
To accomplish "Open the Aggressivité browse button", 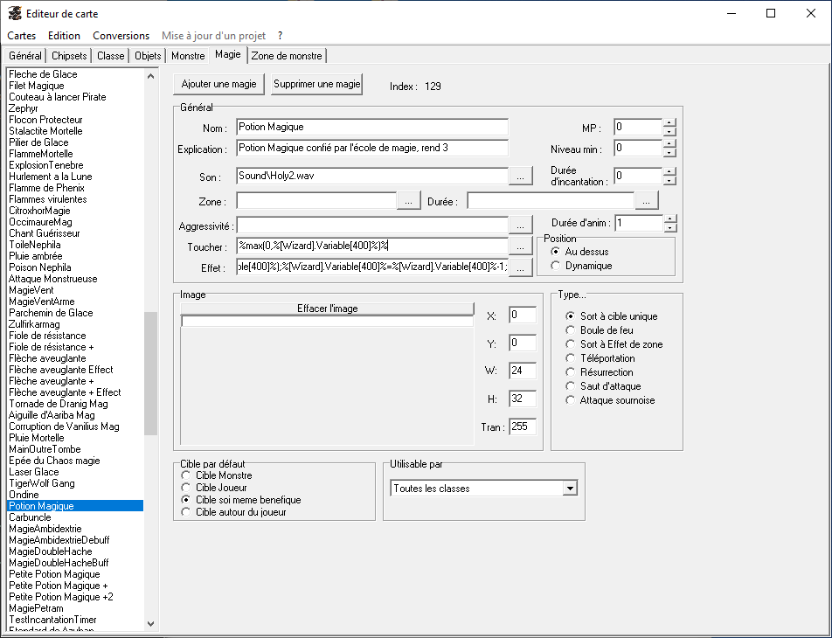I will pyautogui.click(x=520, y=225).
